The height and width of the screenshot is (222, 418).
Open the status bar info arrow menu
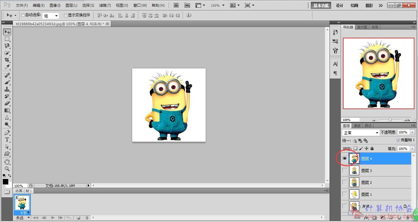click(88, 185)
